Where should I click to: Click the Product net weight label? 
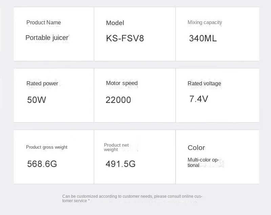pos(116,147)
